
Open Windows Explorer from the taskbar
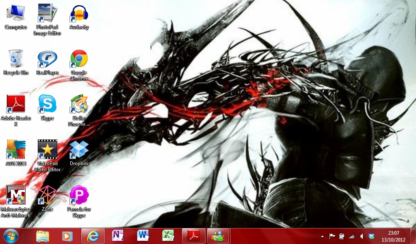(43, 236)
